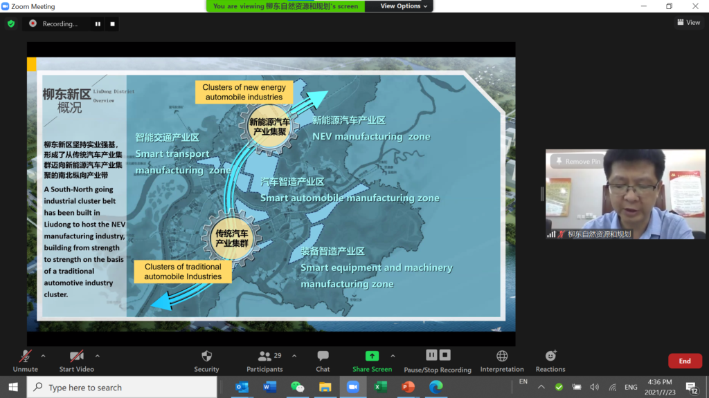Open the View layout menu
This screenshot has height=398, width=709.
click(x=688, y=23)
